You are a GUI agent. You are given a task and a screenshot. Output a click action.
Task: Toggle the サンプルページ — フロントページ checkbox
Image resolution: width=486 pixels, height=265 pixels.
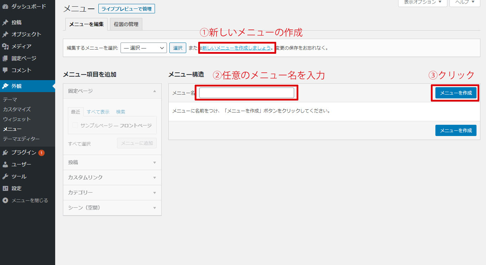[75, 125]
